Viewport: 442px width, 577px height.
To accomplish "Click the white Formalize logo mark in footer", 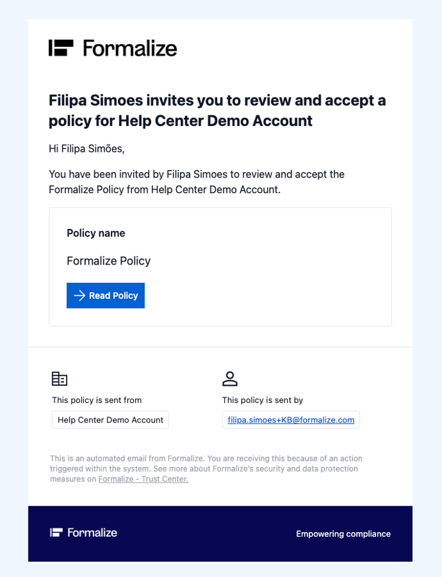I will click(x=56, y=533).
